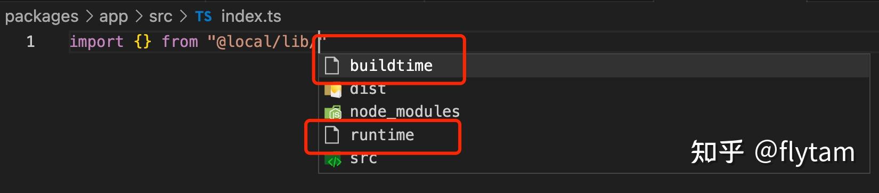Click line number 1 in the gutter
This screenshot has width=879, height=193.
(x=30, y=42)
